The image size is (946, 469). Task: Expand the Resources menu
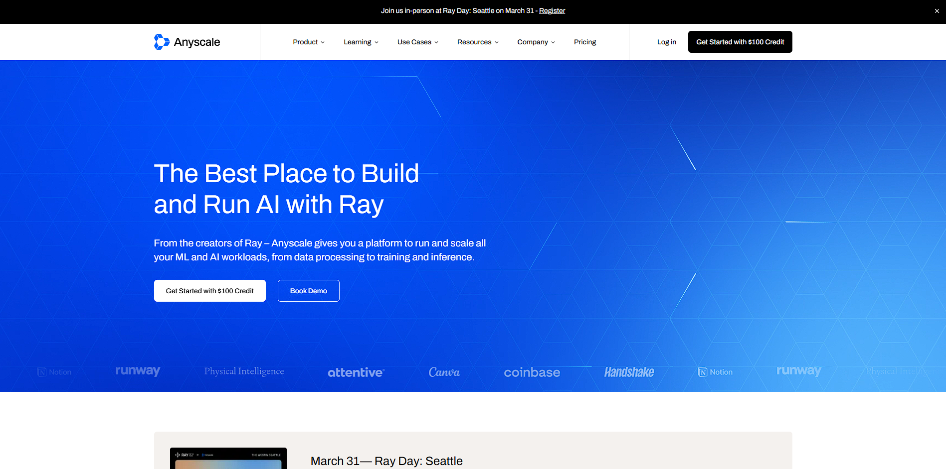[478, 42]
